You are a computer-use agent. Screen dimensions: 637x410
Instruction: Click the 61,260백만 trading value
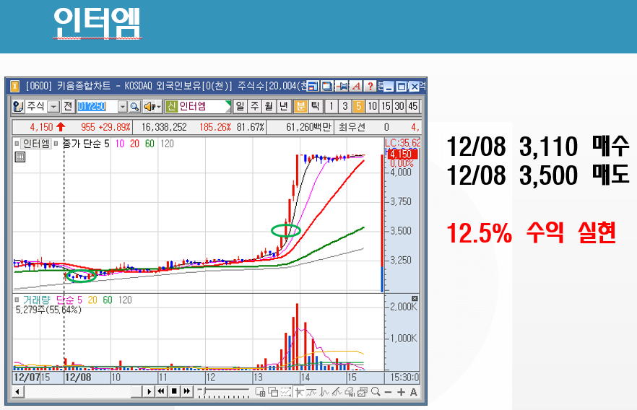point(309,127)
